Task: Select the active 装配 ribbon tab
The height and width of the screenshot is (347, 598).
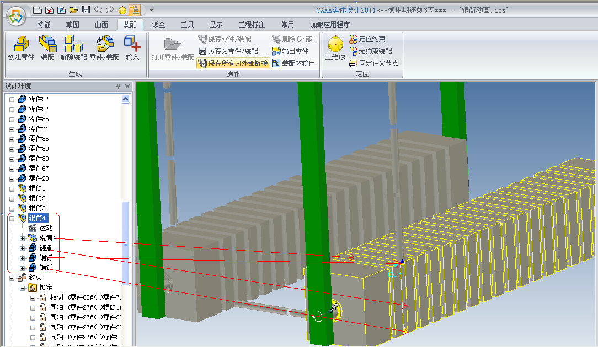Action: click(130, 24)
